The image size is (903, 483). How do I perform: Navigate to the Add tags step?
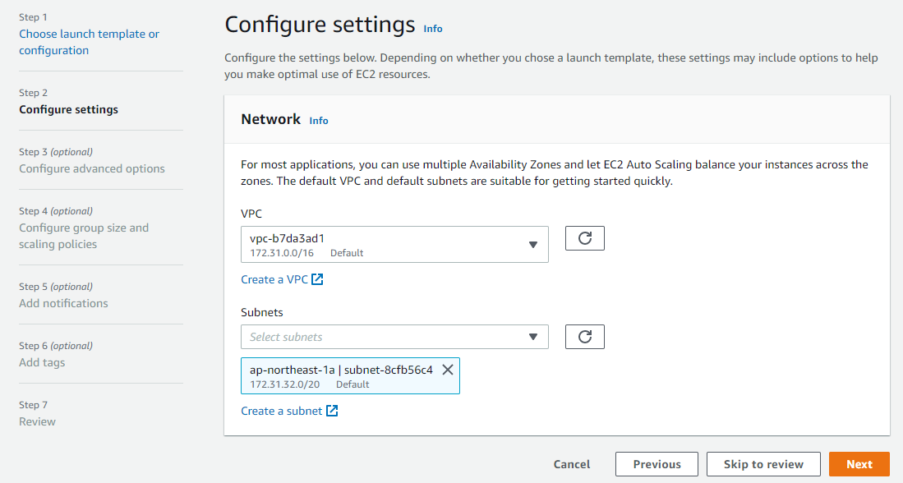point(42,362)
